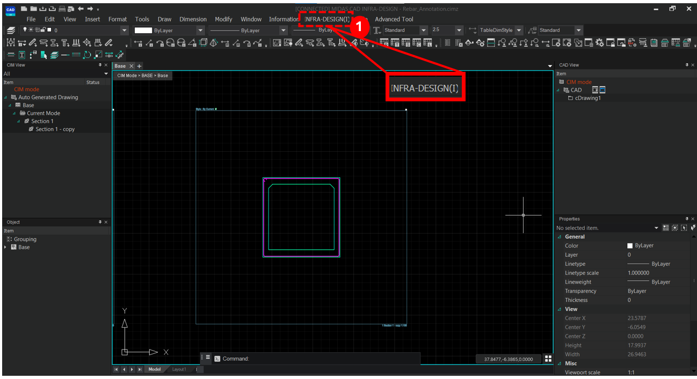Select the circular rotate arrow icon
The image size is (697, 379).
tap(87, 55)
